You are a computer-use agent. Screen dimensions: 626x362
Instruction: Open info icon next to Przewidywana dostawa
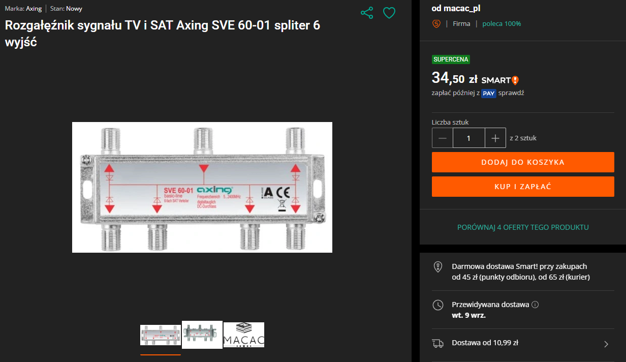pos(535,305)
